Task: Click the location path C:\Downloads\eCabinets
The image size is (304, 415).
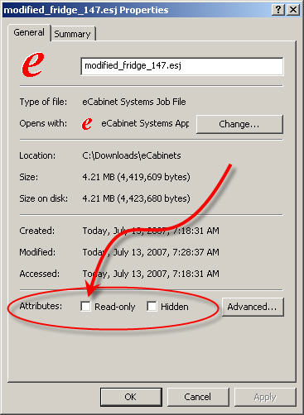Action: point(132,155)
